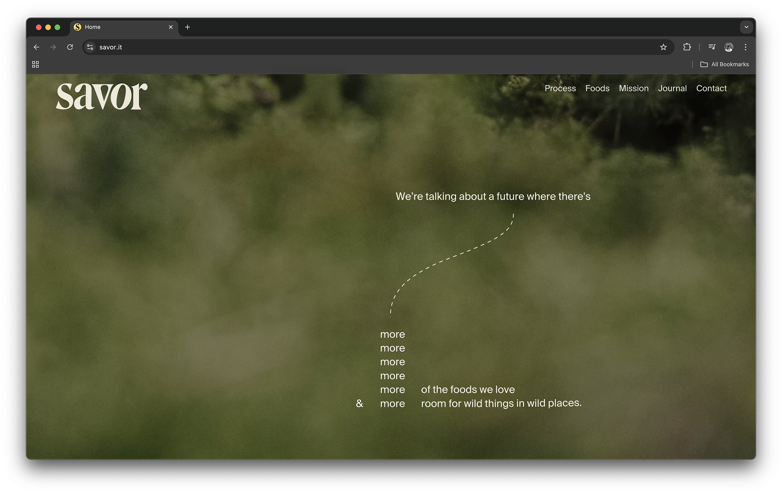Open the All Bookmarks folder
This screenshot has width=782, height=494.
(725, 64)
